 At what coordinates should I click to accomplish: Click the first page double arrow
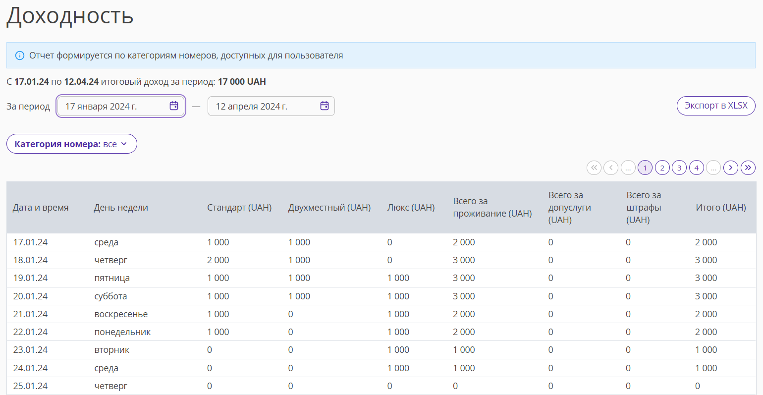[594, 168]
